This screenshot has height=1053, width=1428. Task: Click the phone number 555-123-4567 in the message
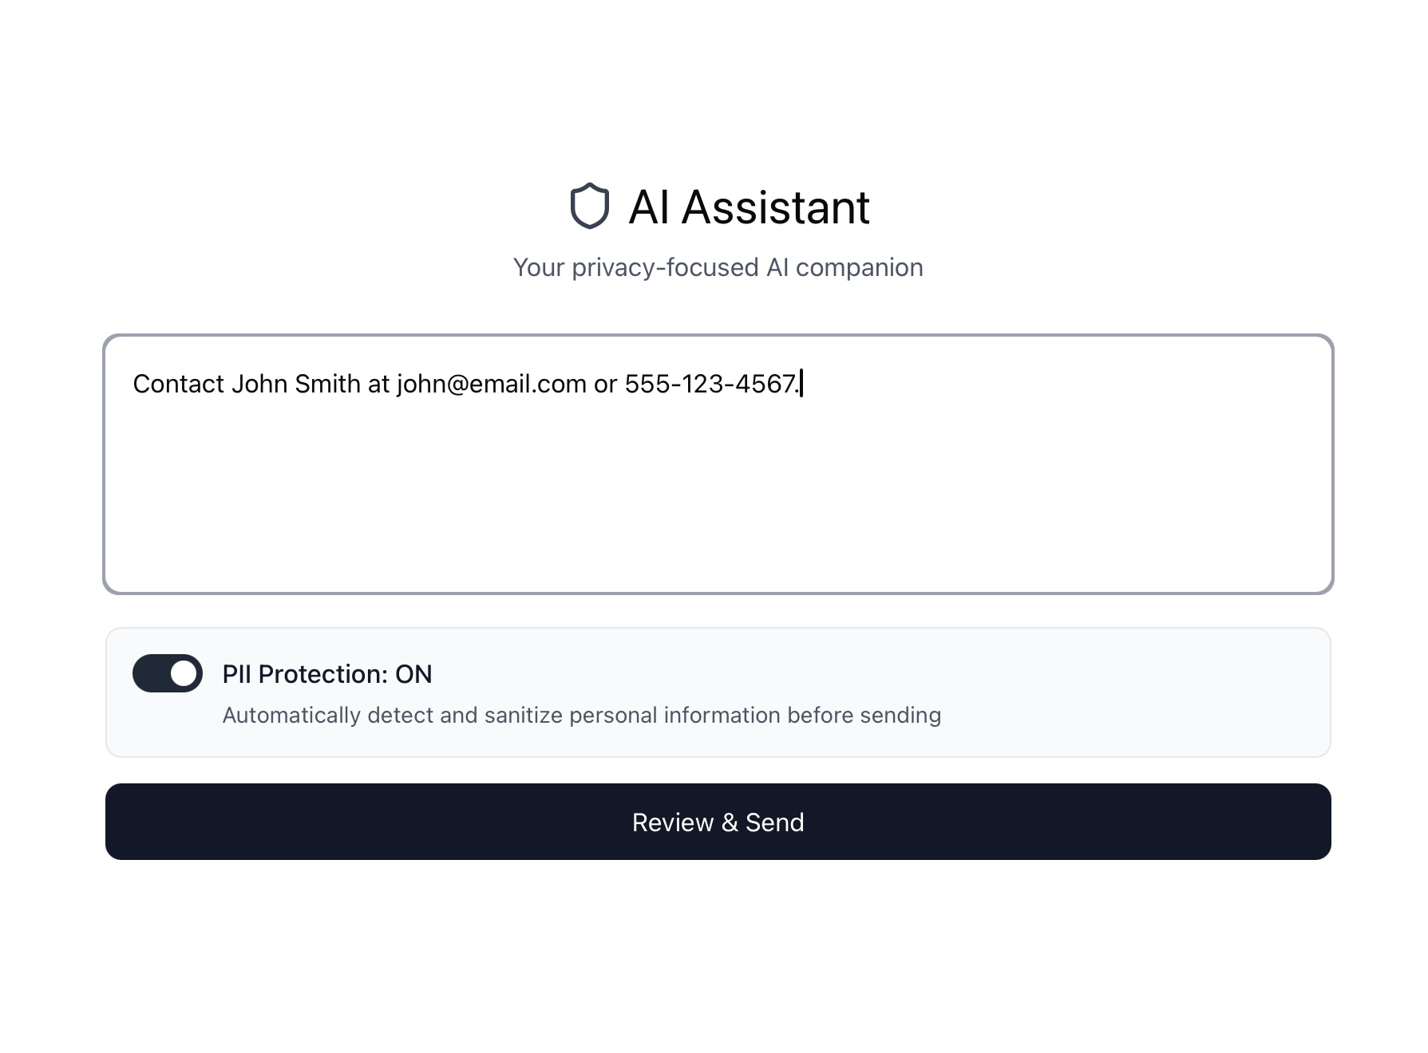pos(709,384)
